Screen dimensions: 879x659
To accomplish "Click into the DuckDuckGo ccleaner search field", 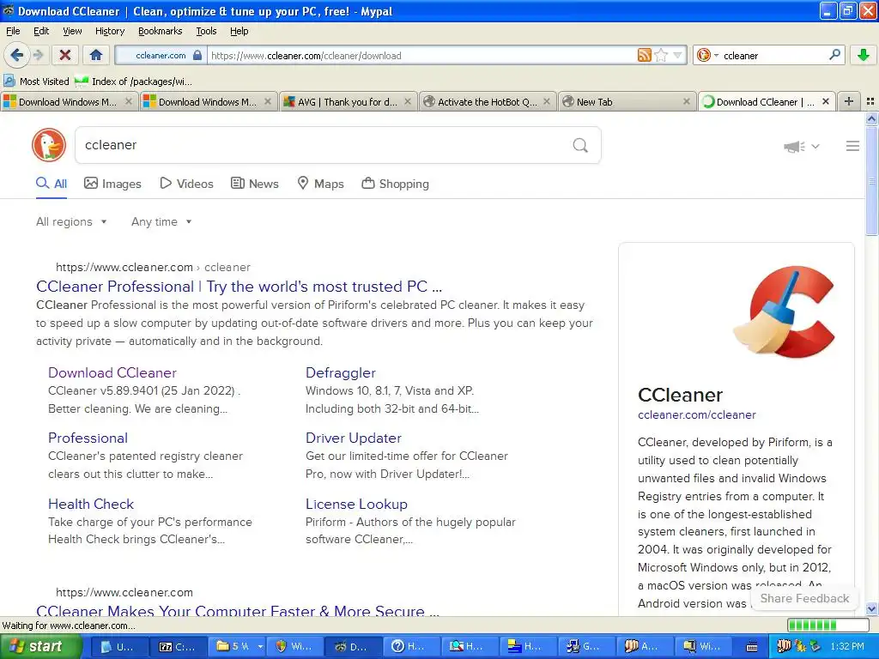I will tap(323, 145).
